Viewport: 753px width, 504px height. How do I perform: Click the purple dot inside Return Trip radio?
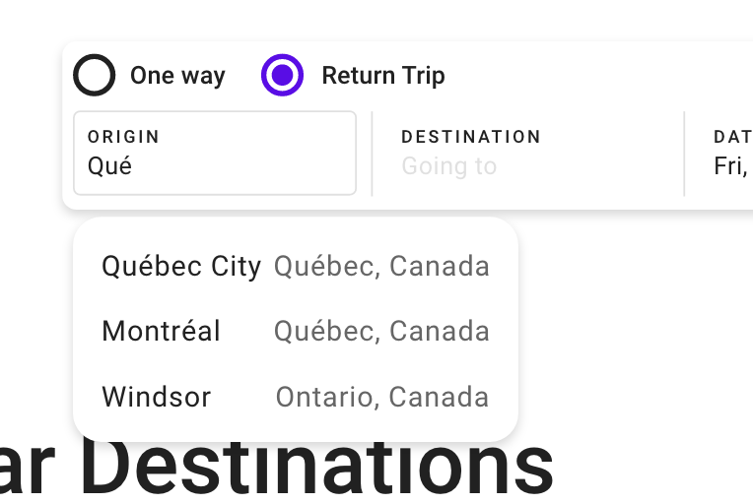[x=283, y=75]
